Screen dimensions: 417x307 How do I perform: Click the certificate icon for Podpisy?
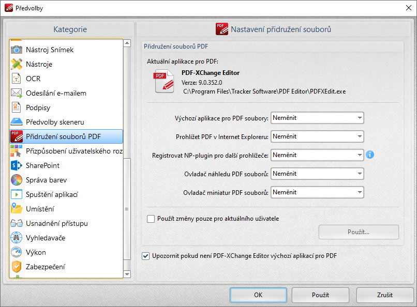(16, 108)
